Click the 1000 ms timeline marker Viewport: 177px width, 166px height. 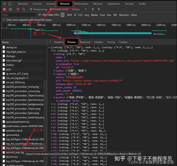click(71, 25)
